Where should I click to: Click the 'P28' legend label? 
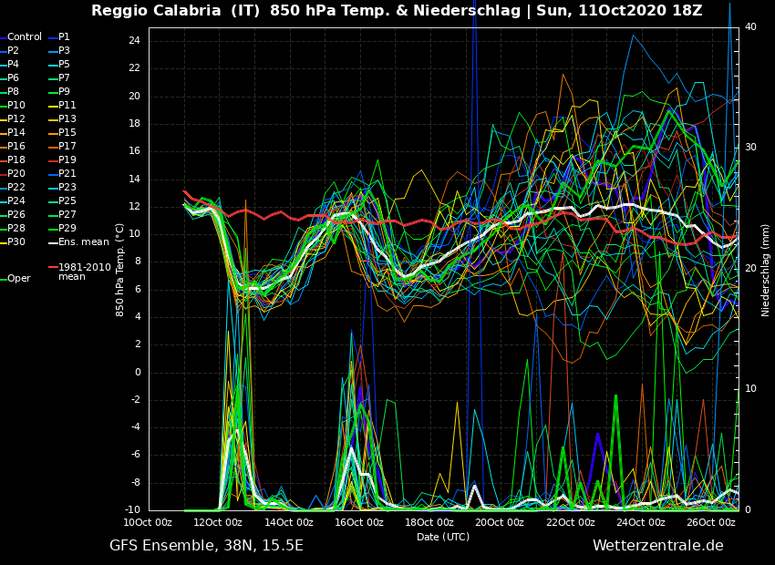[x=15, y=228]
